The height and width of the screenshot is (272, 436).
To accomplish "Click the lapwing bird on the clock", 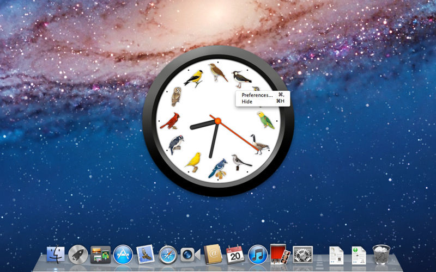I will 241,79.
